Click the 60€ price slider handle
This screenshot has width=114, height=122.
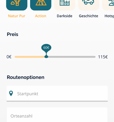(46, 57)
